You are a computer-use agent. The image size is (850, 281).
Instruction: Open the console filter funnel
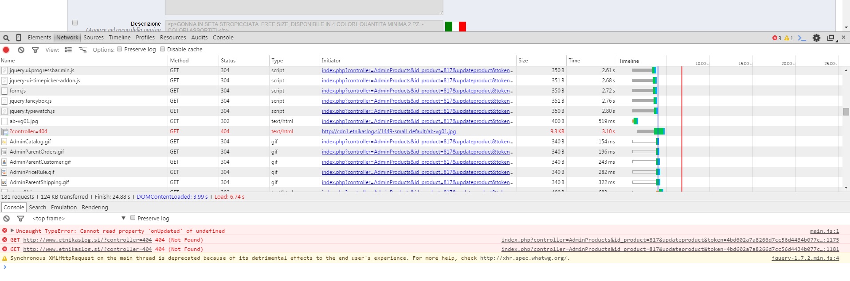20,219
